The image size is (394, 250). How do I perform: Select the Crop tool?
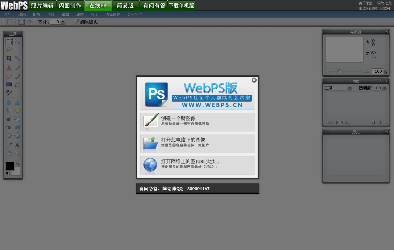point(9,58)
